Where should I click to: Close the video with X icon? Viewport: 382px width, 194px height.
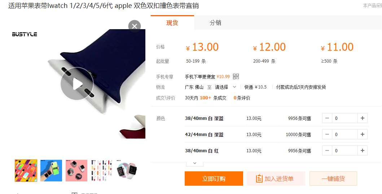[135, 26]
